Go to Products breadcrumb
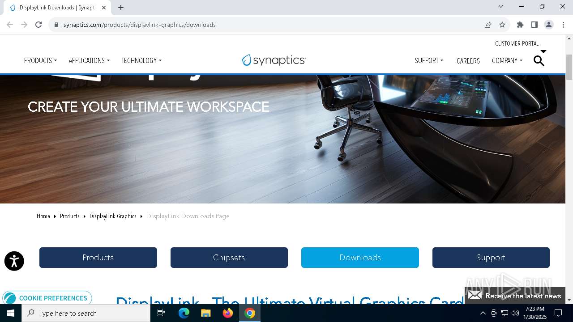The width and height of the screenshot is (573, 322). [x=70, y=216]
